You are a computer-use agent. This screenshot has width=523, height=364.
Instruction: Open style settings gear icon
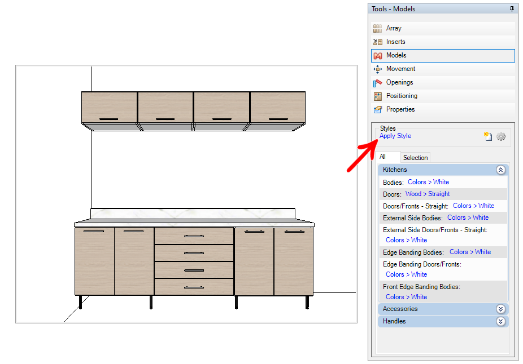click(x=500, y=136)
